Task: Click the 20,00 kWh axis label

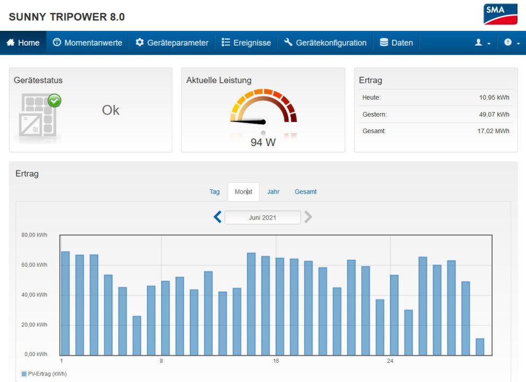Action: coord(34,325)
